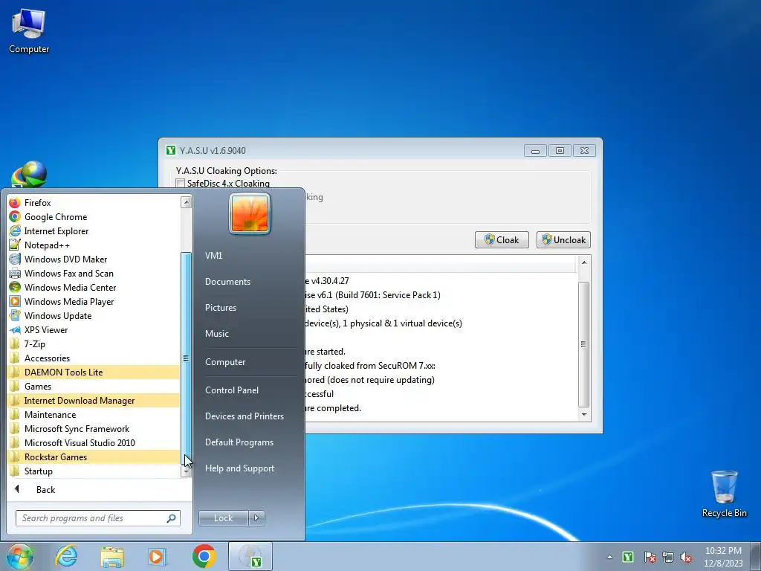Launch Windows Media Center
The width and height of the screenshot is (761, 571).
click(x=93, y=287)
